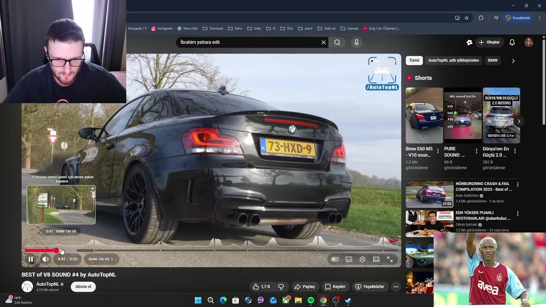
Task: Open the Instagram bookmark
Action: coord(162,29)
